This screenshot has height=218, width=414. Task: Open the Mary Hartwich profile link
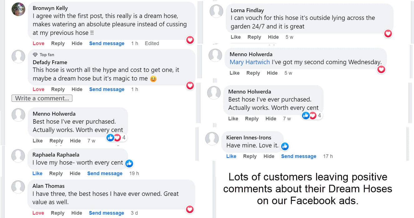click(249, 62)
